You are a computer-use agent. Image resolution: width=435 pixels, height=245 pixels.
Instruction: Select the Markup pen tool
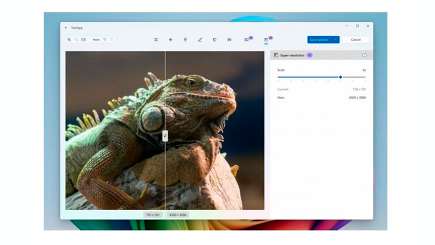tap(200, 40)
